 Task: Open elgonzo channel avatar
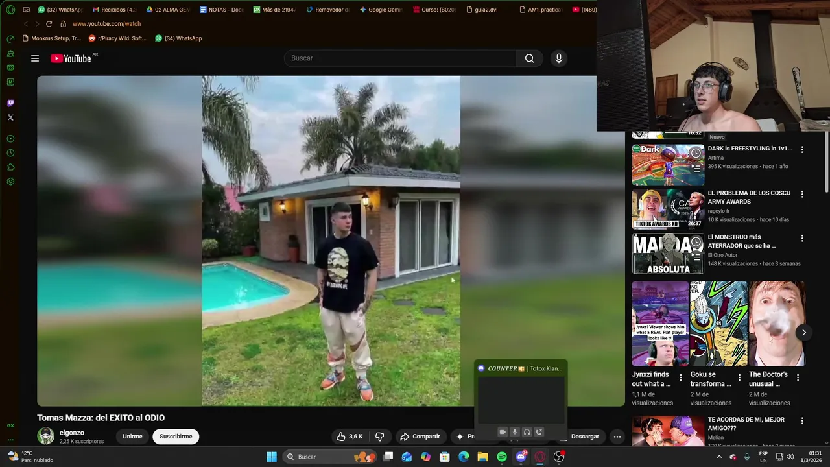pyautogui.click(x=45, y=436)
